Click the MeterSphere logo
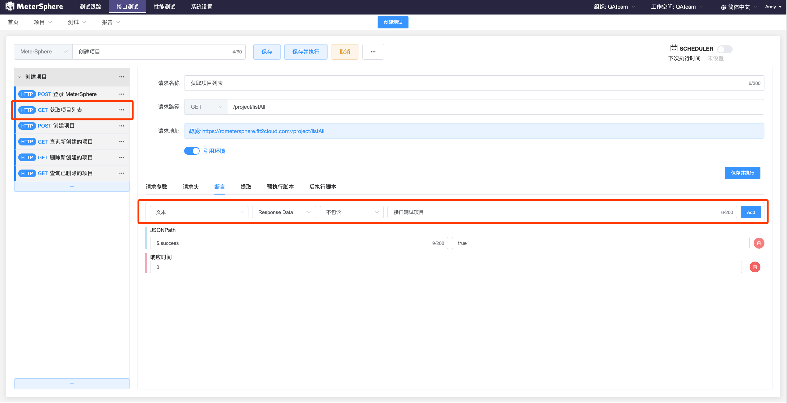 pyautogui.click(x=35, y=6)
